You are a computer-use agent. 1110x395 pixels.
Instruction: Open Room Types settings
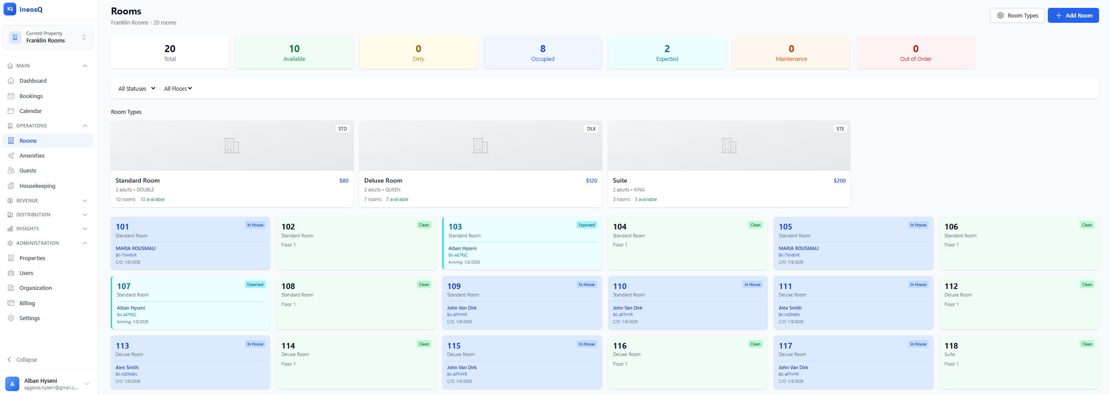coord(1017,15)
